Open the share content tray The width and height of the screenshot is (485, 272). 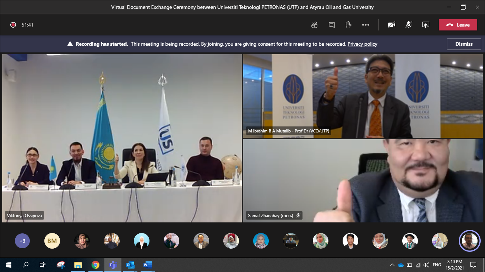click(x=426, y=25)
